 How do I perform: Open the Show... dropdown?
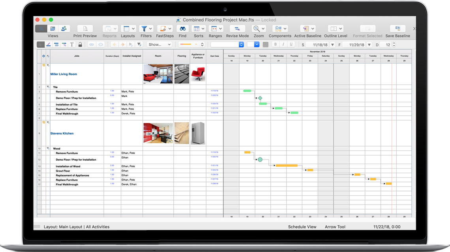point(158,44)
